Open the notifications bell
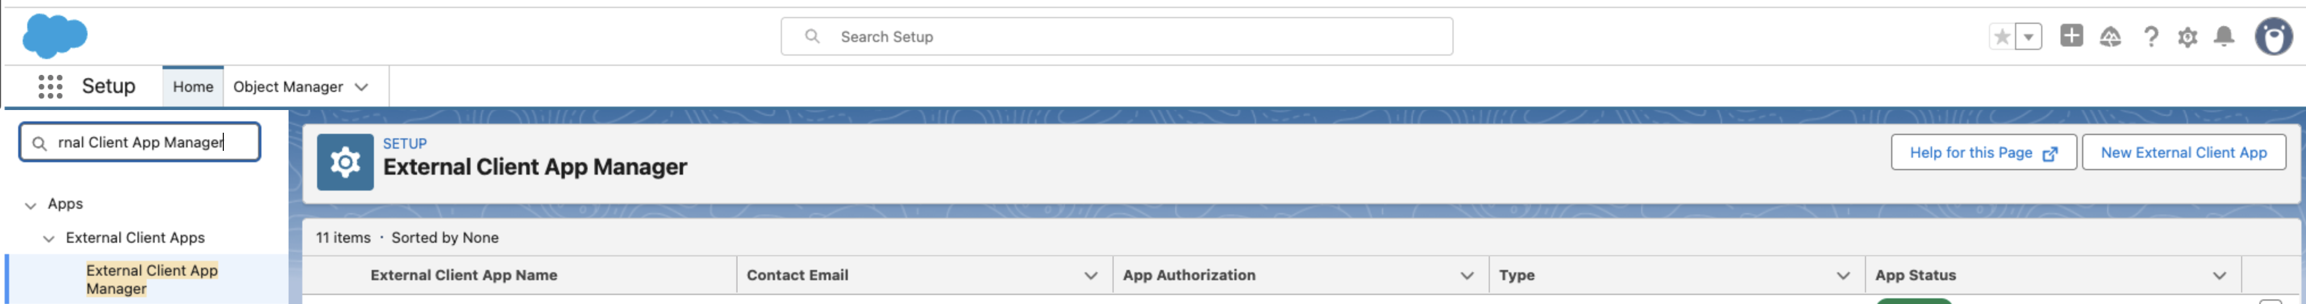The image size is (2306, 304). [x=2224, y=37]
